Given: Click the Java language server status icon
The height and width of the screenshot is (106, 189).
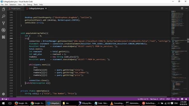Looking at the screenshot, I should pyautogui.click(x=178, y=99).
